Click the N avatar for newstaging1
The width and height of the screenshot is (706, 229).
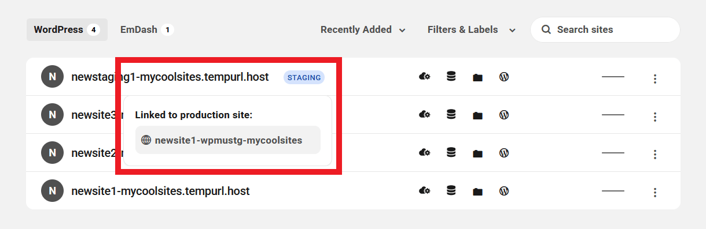52,77
